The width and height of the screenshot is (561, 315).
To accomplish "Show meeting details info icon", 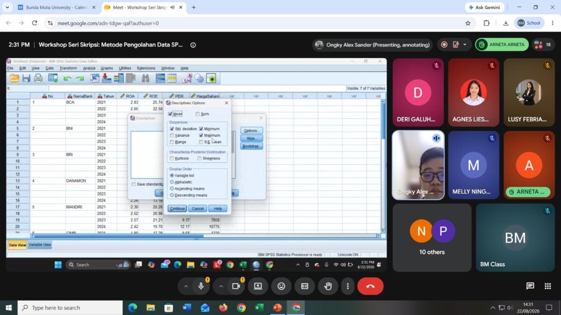I will coord(193,45).
